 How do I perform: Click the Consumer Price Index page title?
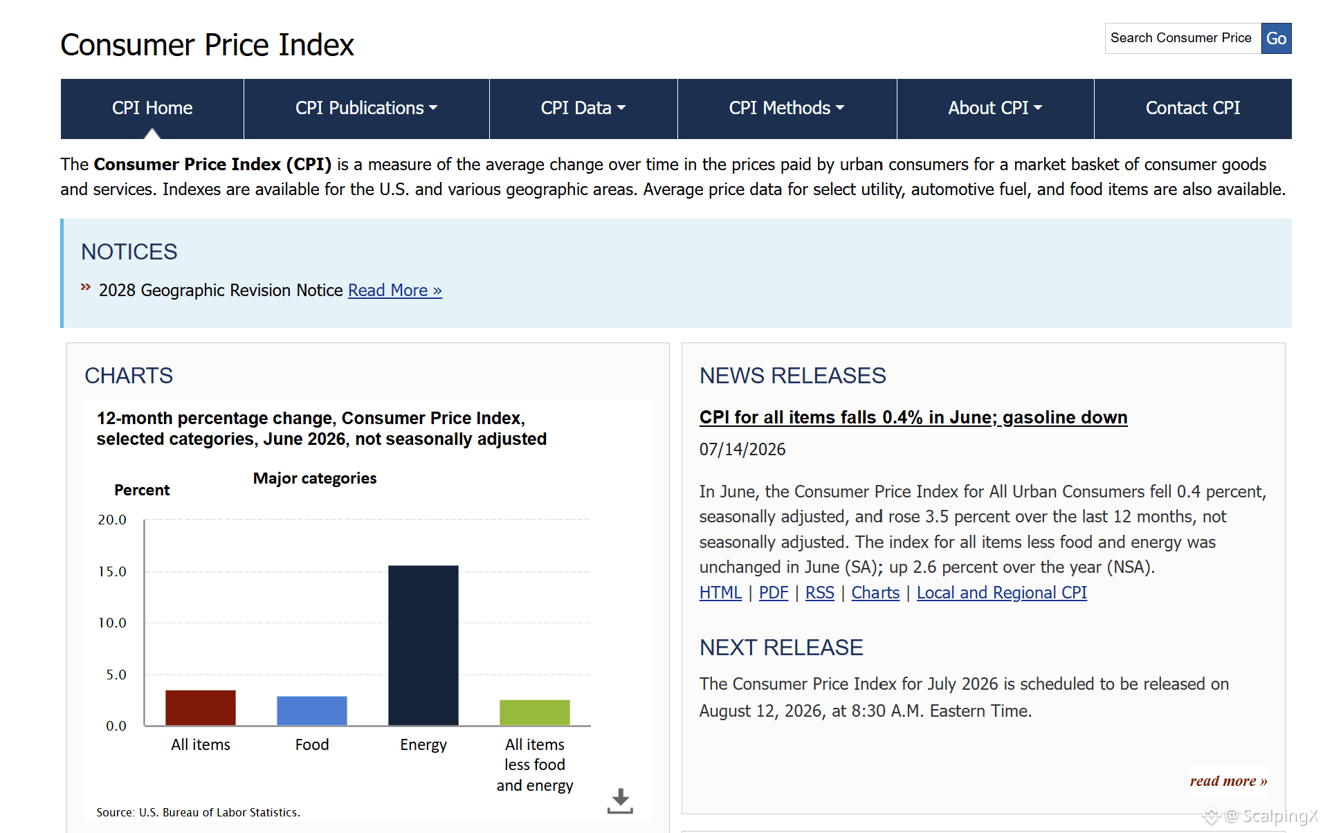tap(207, 45)
